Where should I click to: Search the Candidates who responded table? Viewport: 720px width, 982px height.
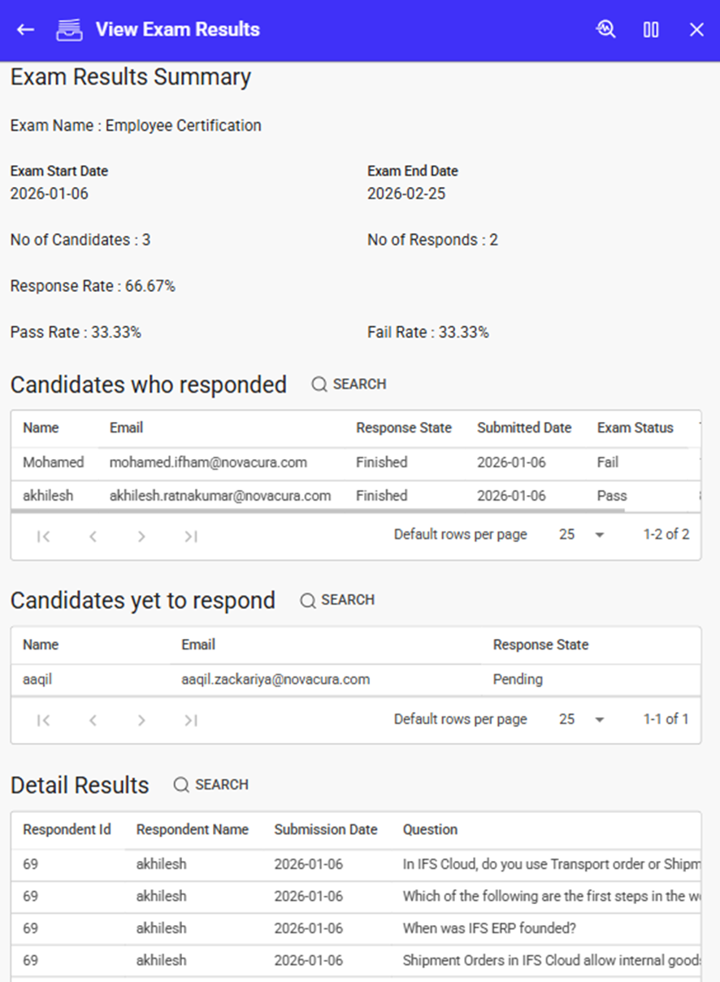tap(349, 385)
